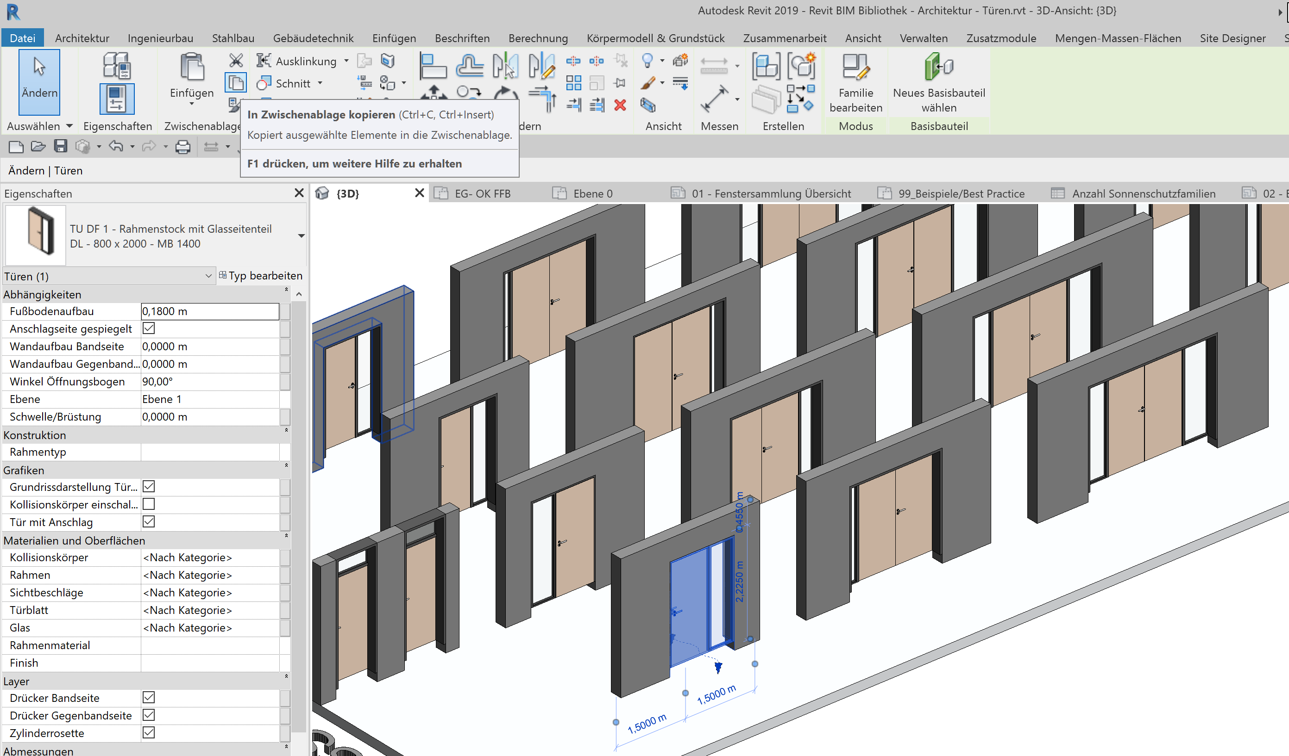Image resolution: width=1289 pixels, height=756 pixels.
Task: Click Typ bearbeiten button
Action: [261, 276]
